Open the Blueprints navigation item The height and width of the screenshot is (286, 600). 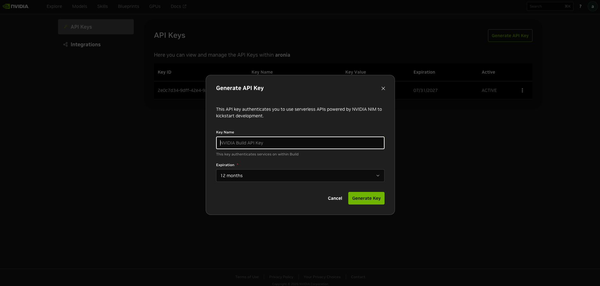tap(128, 6)
